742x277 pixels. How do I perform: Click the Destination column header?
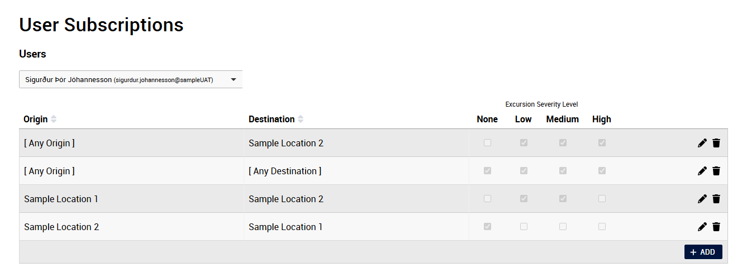(x=272, y=119)
